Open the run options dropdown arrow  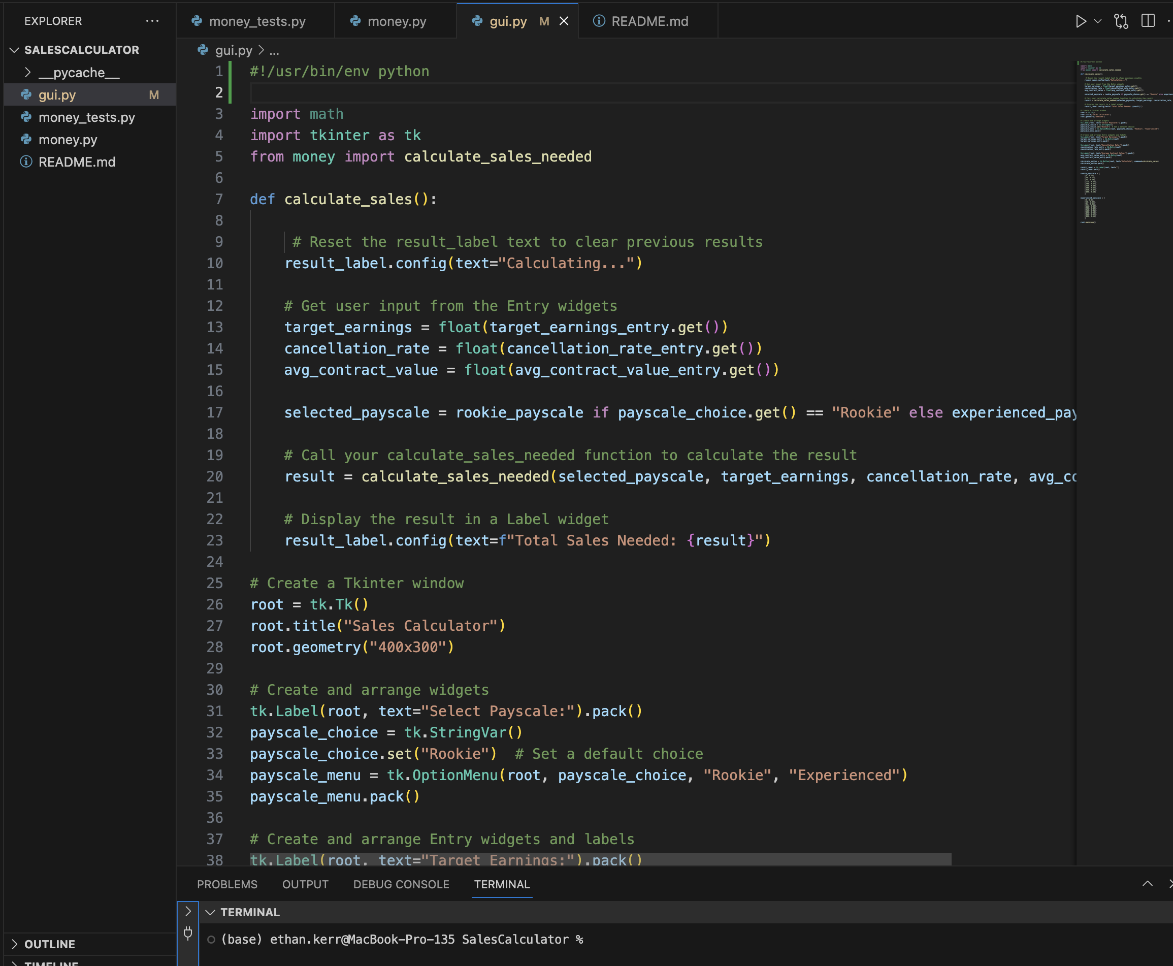pos(1097,21)
